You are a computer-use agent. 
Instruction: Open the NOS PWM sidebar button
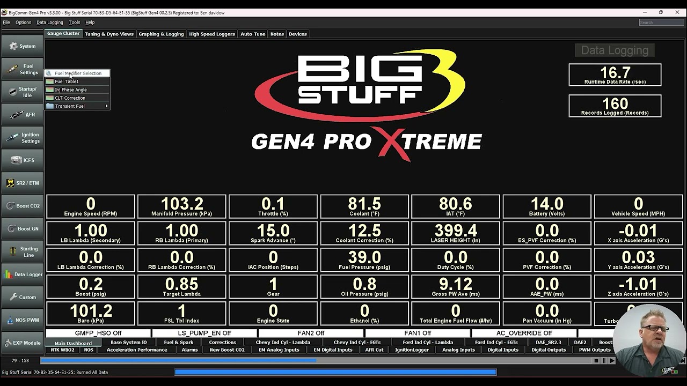point(22,320)
